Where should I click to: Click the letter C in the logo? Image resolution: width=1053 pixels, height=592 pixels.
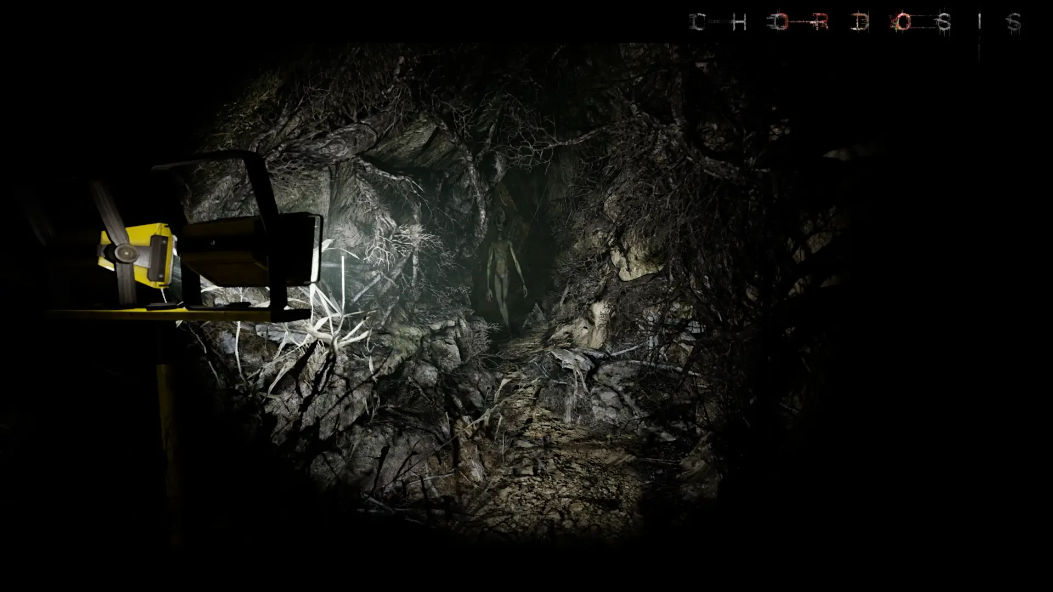pyautogui.click(x=698, y=22)
